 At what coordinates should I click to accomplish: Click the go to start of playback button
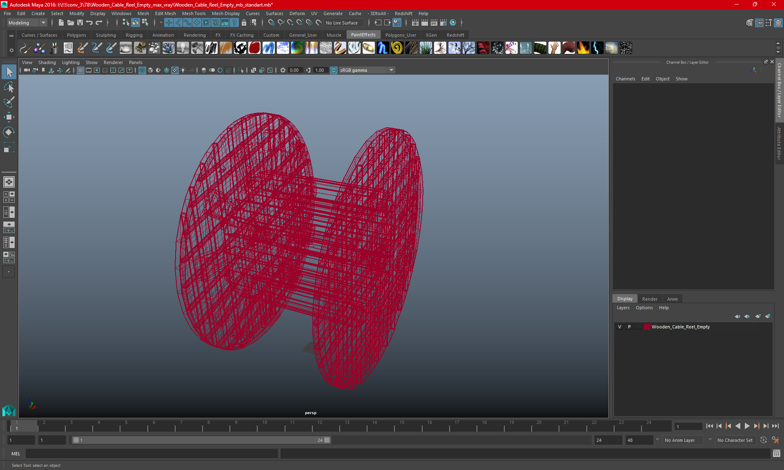[710, 426]
